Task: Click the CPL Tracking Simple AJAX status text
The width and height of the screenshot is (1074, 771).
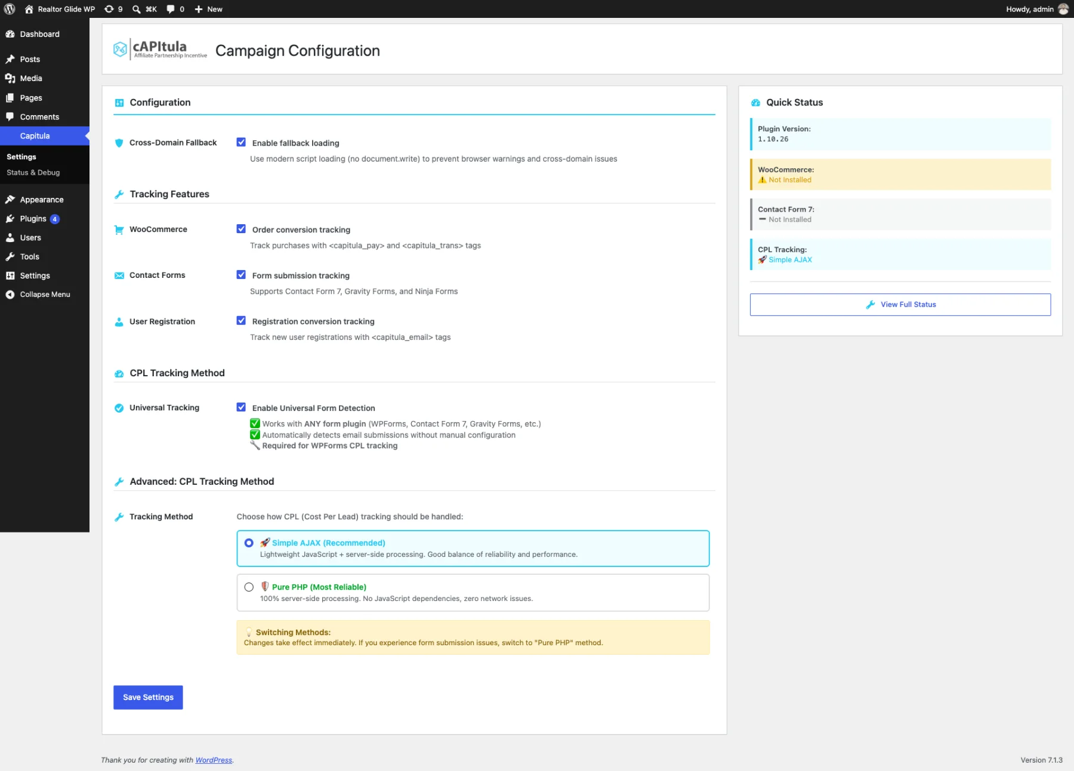Action: click(790, 260)
